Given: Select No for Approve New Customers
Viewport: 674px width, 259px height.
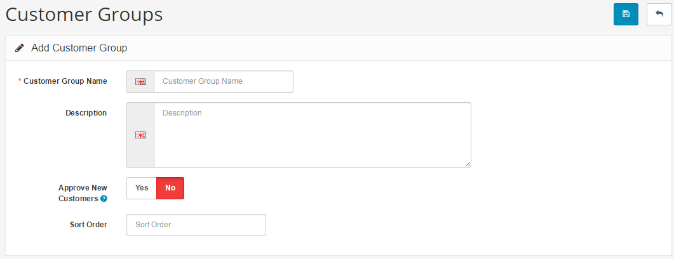Looking at the screenshot, I should (x=170, y=188).
